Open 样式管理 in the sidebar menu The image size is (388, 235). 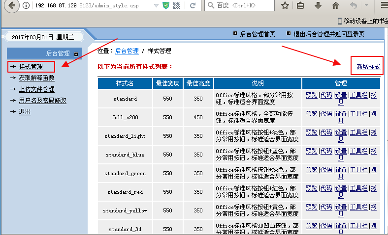tap(31, 67)
